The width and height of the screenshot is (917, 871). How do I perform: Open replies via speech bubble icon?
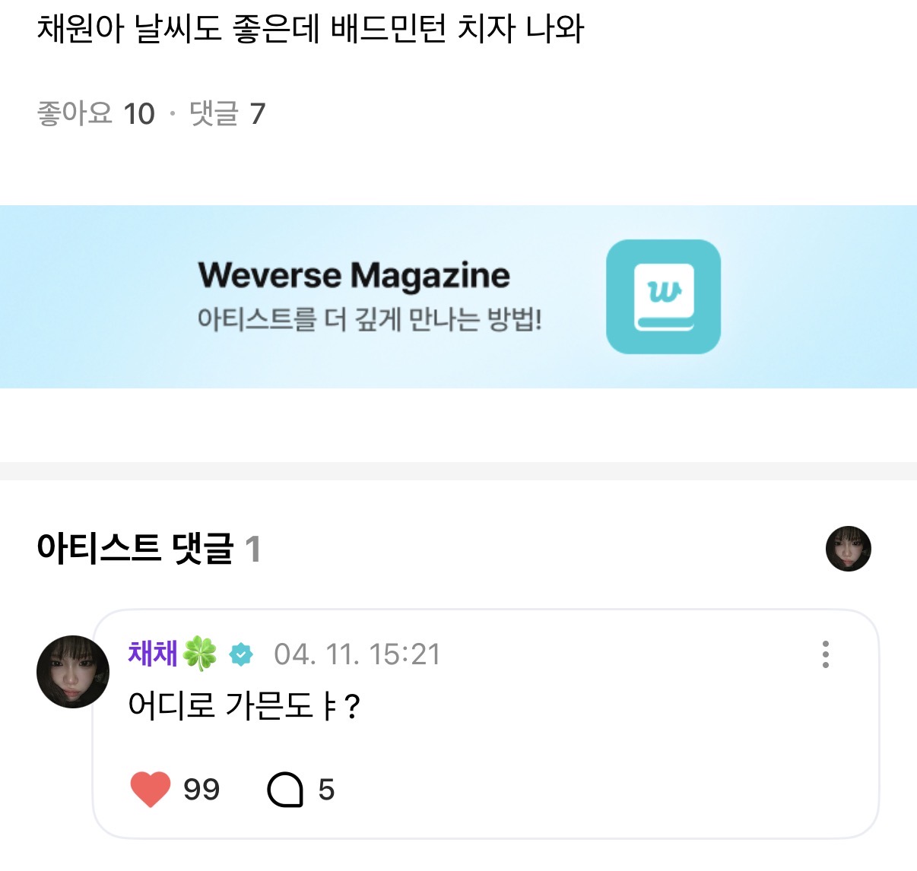(285, 790)
